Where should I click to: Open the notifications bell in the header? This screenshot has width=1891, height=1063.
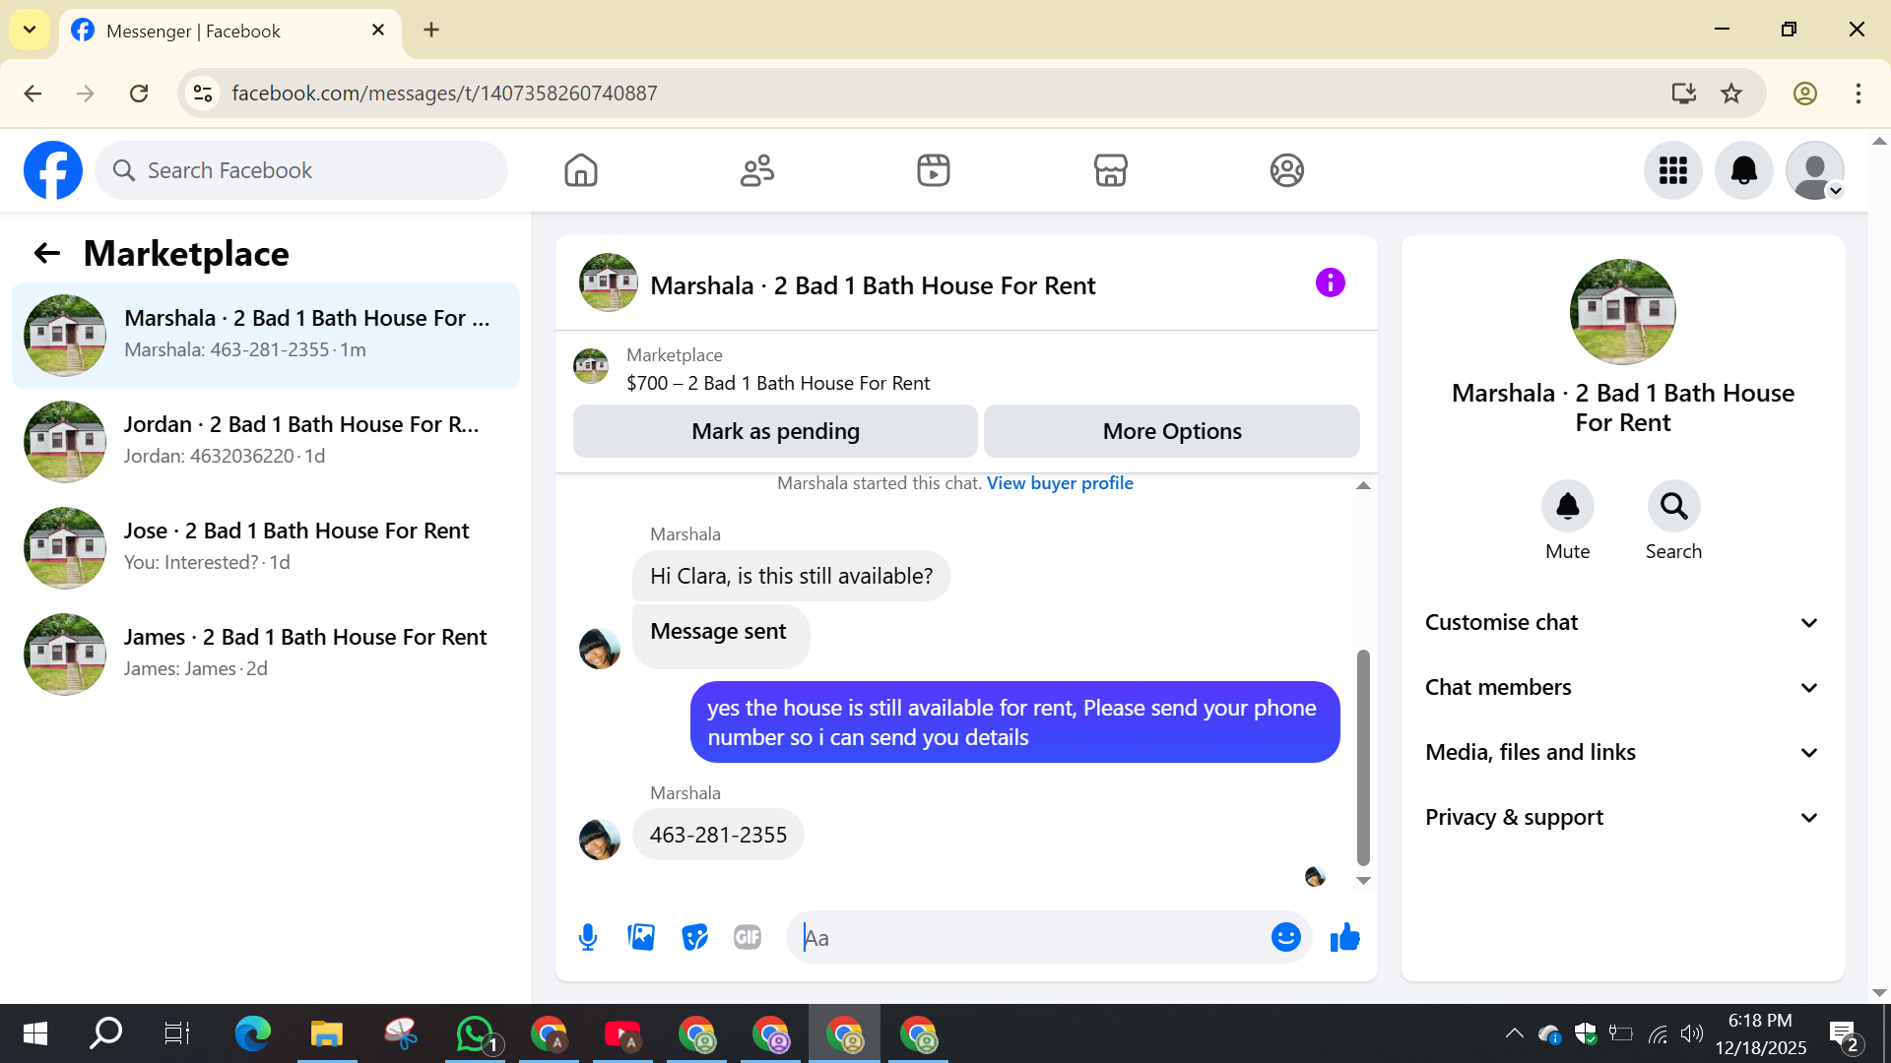pos(1744,170)
